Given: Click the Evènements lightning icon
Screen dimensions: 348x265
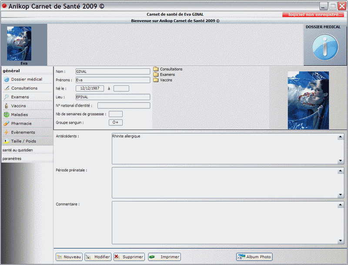Looking at the screenshot, I should point(7,132).
